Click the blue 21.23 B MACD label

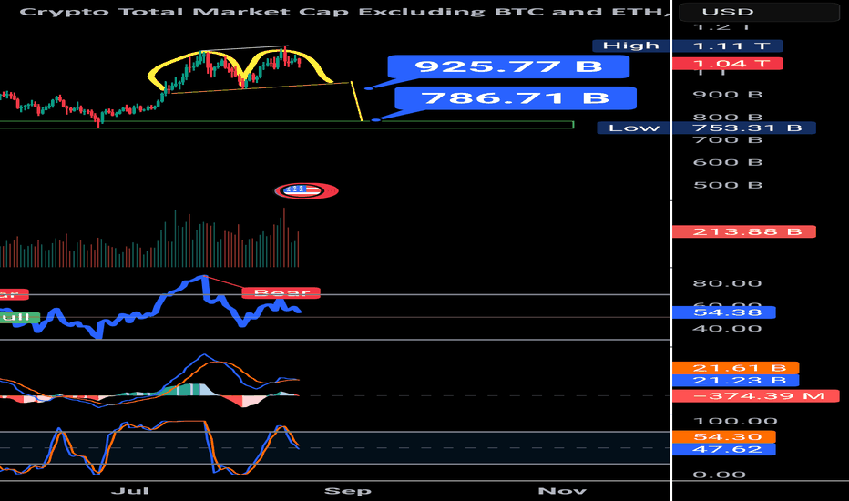click(735, 381)
